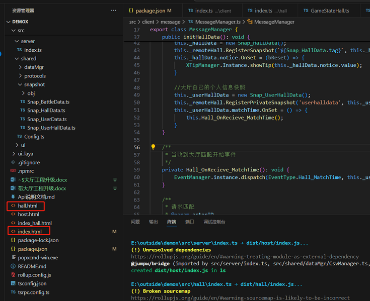The height and width of the screenshot is (301, 370).
Task: Click the TS icon of Snap_BattleData.ts
Action: point(23,102)
